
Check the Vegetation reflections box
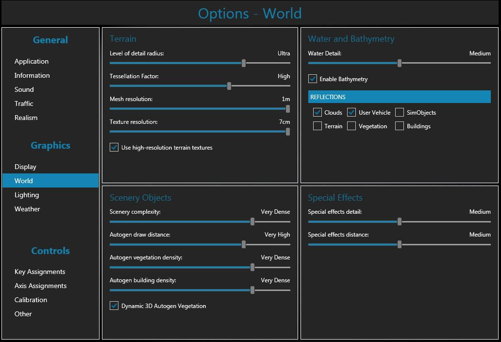(x=352, y=126)
